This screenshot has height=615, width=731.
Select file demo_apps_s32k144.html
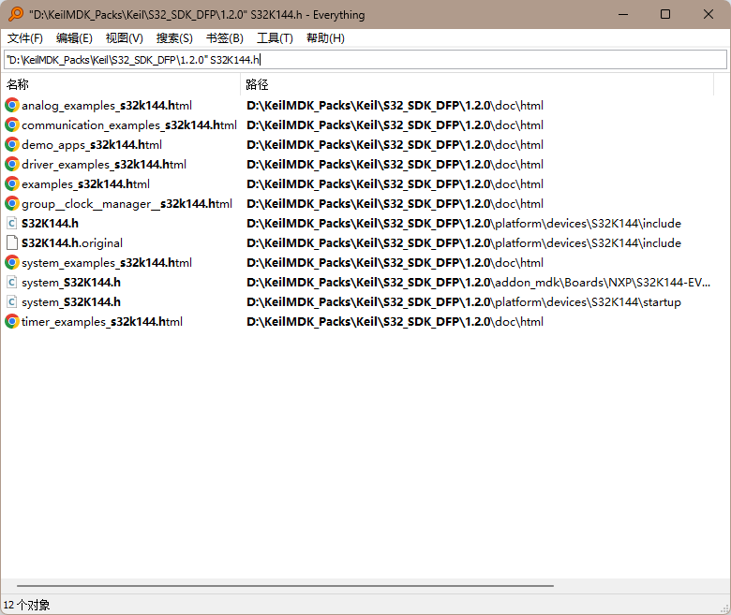(x=92, y=145)
